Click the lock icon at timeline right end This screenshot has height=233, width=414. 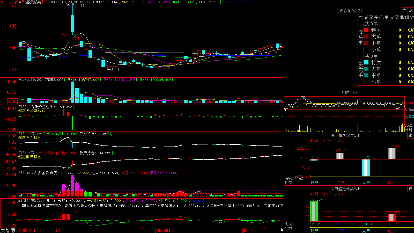[282, 230]
